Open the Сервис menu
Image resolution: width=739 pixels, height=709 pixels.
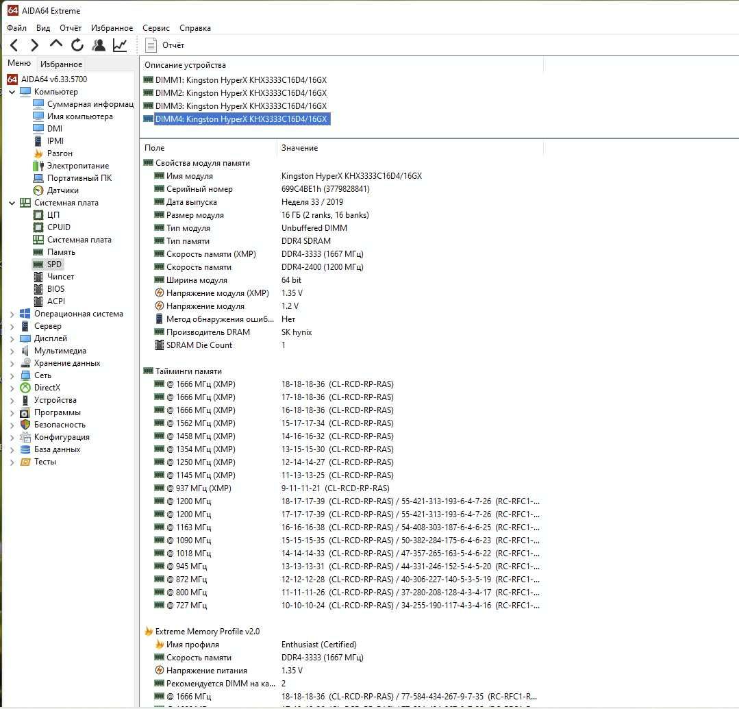coord(156,28)
